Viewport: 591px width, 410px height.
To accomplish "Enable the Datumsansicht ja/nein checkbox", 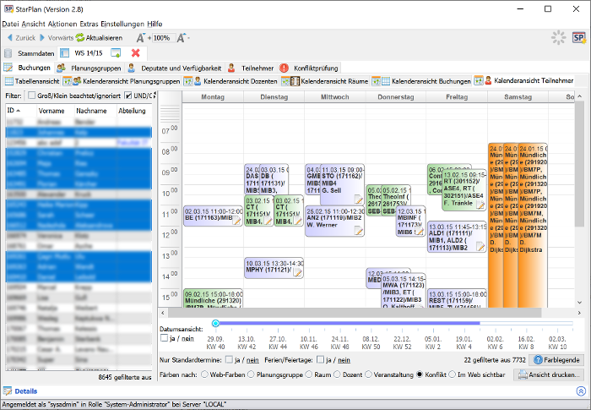I will coord(164,338).
